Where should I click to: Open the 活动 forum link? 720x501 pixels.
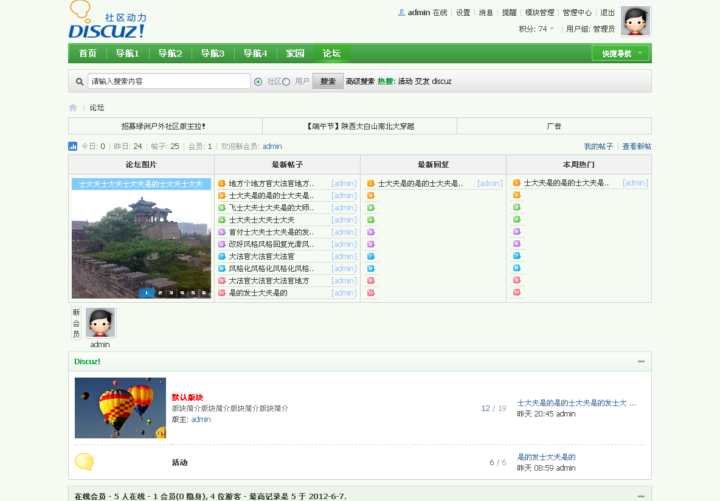pyautogui.click(x=179, y=463)
